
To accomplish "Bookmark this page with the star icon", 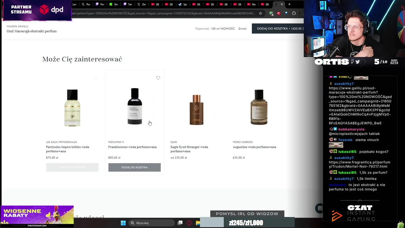I will 260,13.
